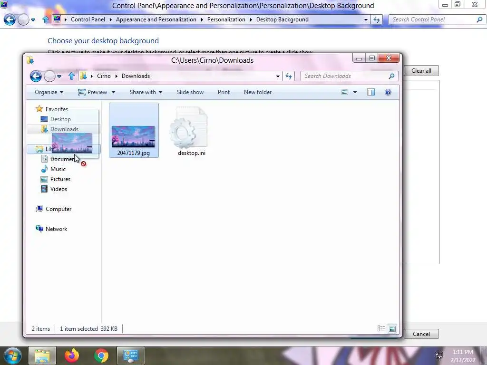Expand Control Panel address bar dropdown
The width and height of the screenshot is (487, 365).
(366, 20)
